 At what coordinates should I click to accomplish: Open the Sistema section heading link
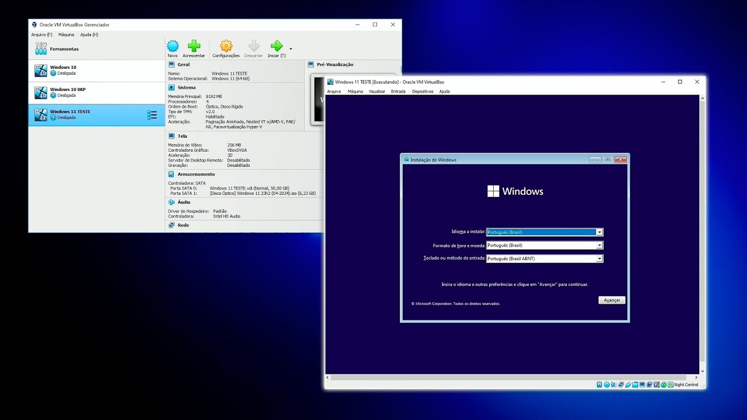(x=187, y=87)
